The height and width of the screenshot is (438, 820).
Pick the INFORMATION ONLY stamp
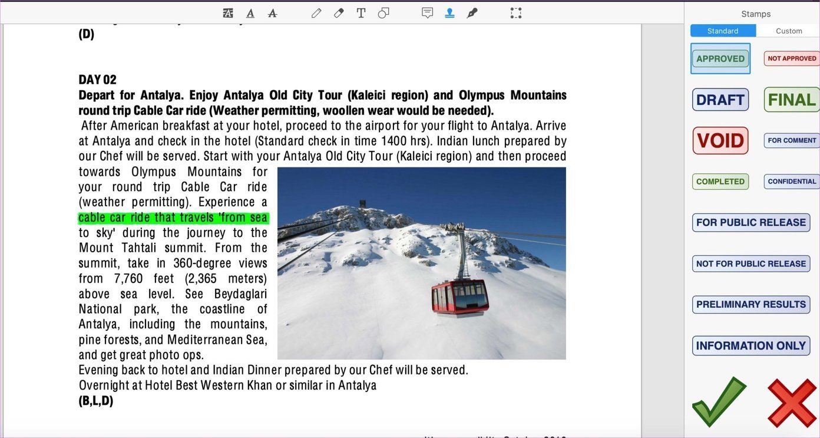point(751,345)
